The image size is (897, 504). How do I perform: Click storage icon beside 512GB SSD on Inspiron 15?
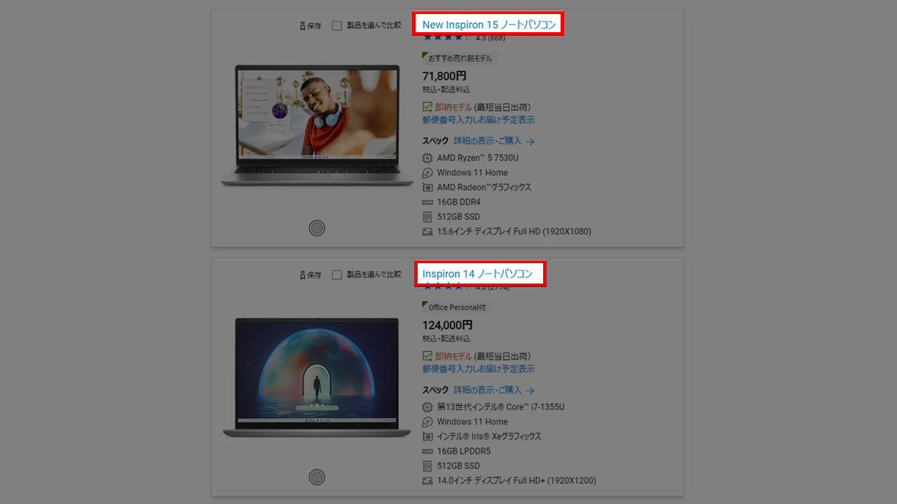[427, 217]
